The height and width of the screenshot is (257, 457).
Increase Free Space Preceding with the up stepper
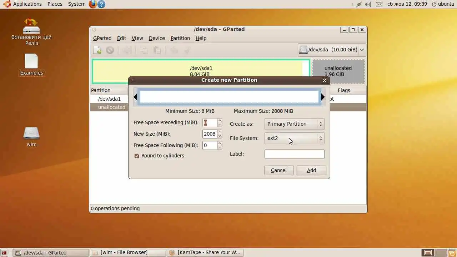click(x=220, y=121)
